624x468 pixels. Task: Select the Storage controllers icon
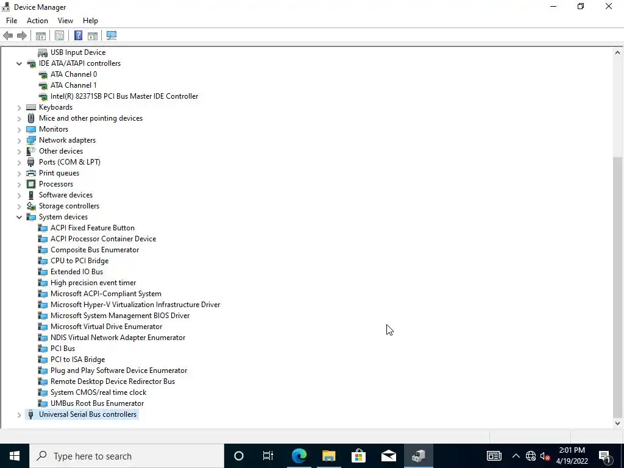coord(31,206)
